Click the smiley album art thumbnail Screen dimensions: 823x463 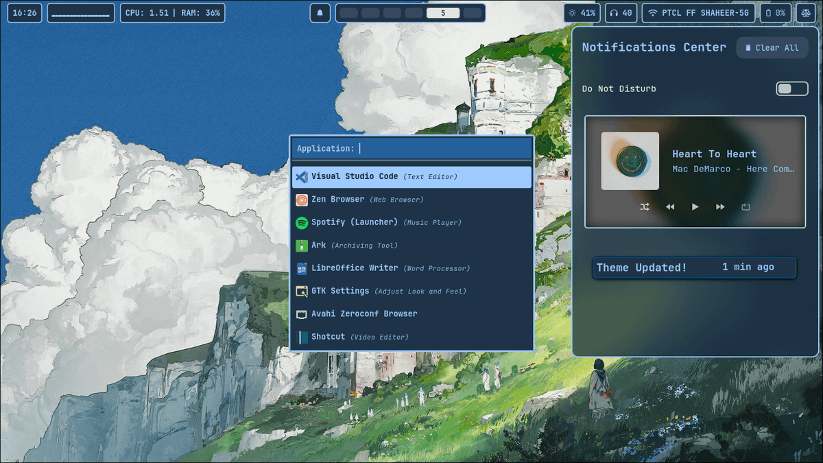[x=630, y=161]
